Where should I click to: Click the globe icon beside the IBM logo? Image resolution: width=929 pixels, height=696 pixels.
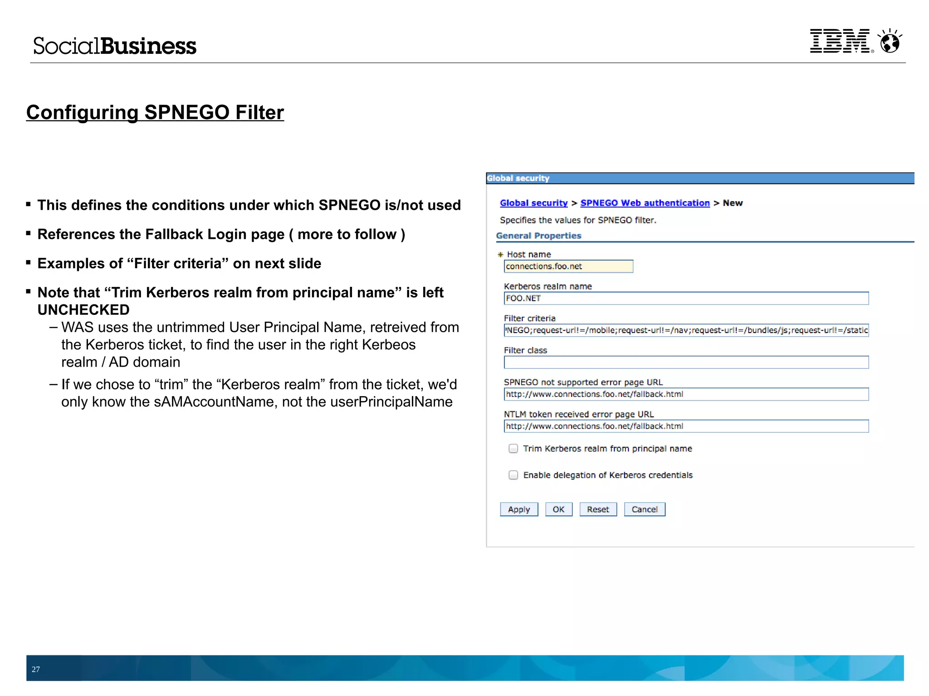click(890, 41)
